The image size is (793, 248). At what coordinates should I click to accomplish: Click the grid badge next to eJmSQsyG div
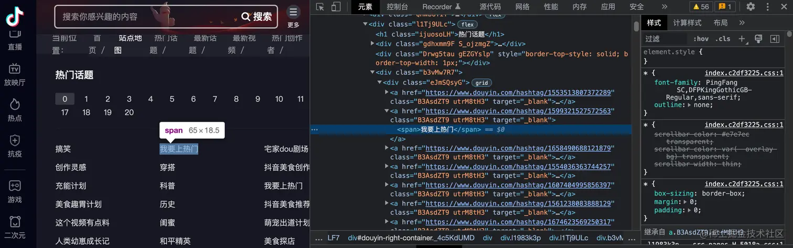481,83
